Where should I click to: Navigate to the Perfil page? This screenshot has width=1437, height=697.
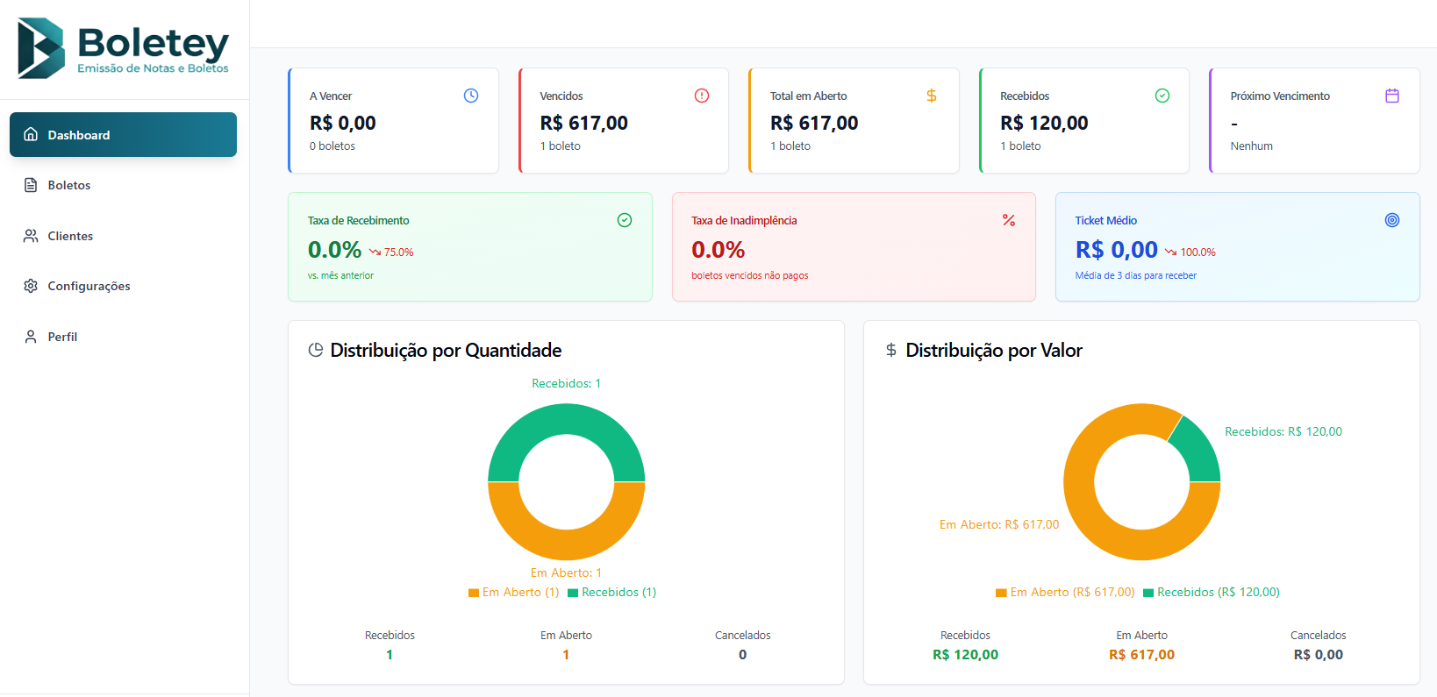point(62,337)
